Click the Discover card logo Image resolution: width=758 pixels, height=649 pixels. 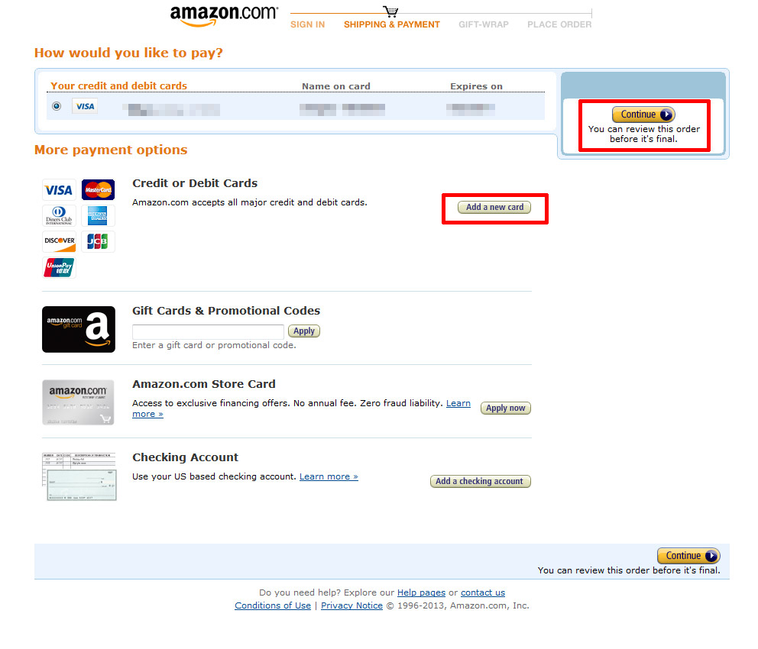click(x=59, y=241)
